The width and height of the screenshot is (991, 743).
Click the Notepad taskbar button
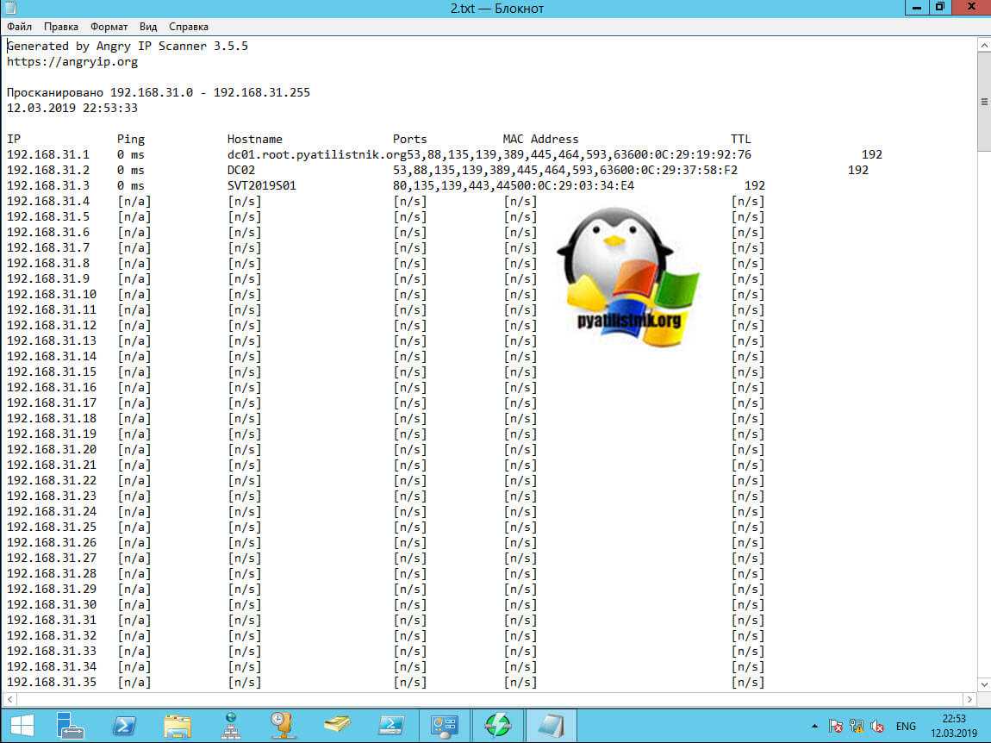(548, 724)
